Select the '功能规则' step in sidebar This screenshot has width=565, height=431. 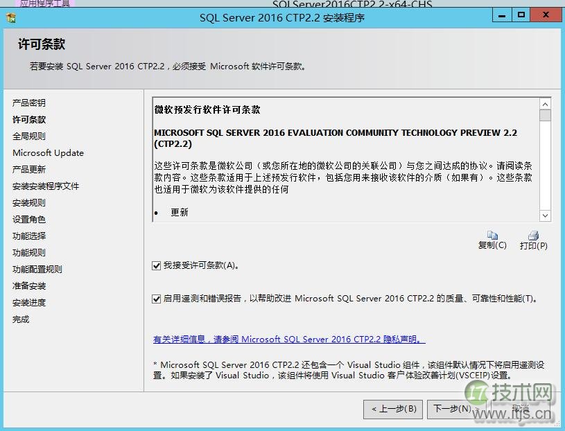click(x=29, y=252)
